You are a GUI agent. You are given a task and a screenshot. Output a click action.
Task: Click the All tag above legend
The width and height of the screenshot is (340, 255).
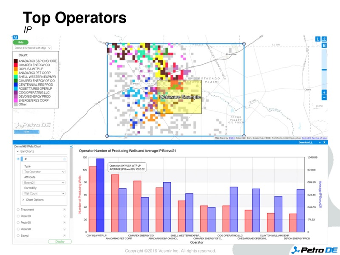pos(15,37)
